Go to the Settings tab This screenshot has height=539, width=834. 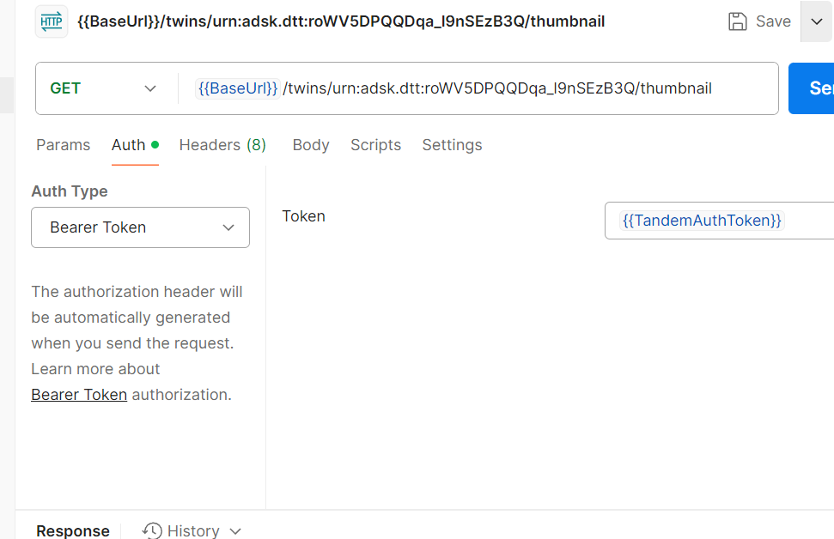pyautogui.click(x=452, y=145)
